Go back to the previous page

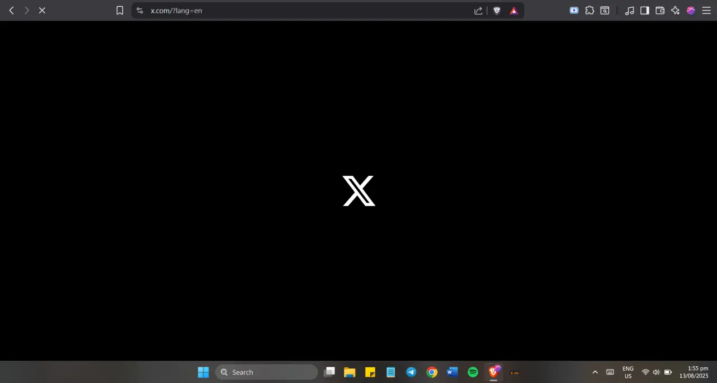tap(11, 10)
